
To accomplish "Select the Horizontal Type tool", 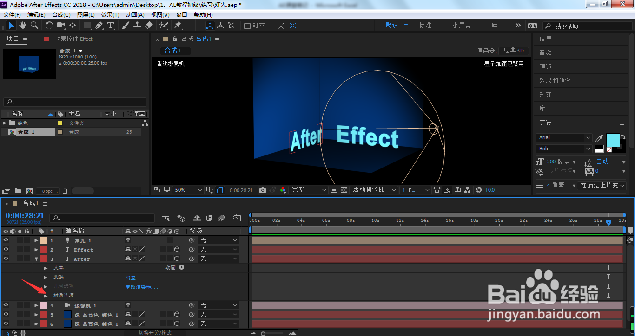I will tap(111, 26).
